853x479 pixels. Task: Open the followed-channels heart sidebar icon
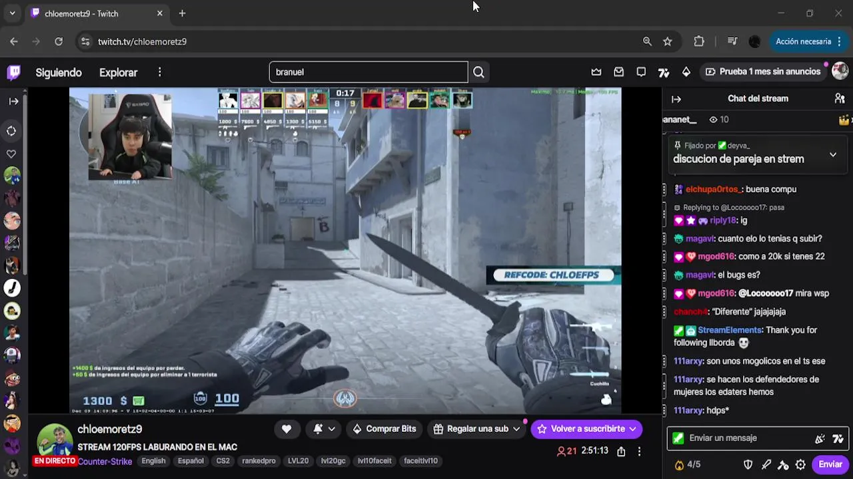tap(11, 154)
